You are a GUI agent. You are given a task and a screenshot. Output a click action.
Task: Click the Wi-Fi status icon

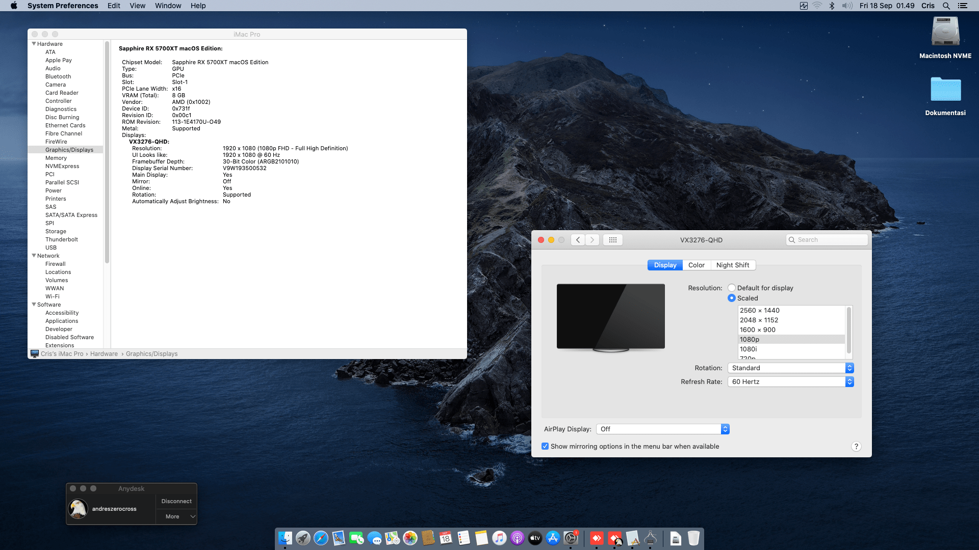click(x=817, y=6)
